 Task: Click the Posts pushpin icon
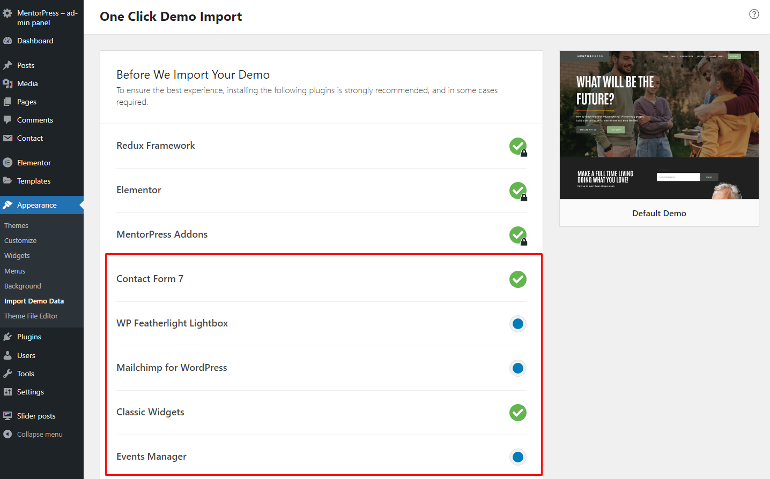8,65
